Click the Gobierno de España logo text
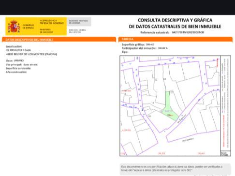 (x=28, y=27)
